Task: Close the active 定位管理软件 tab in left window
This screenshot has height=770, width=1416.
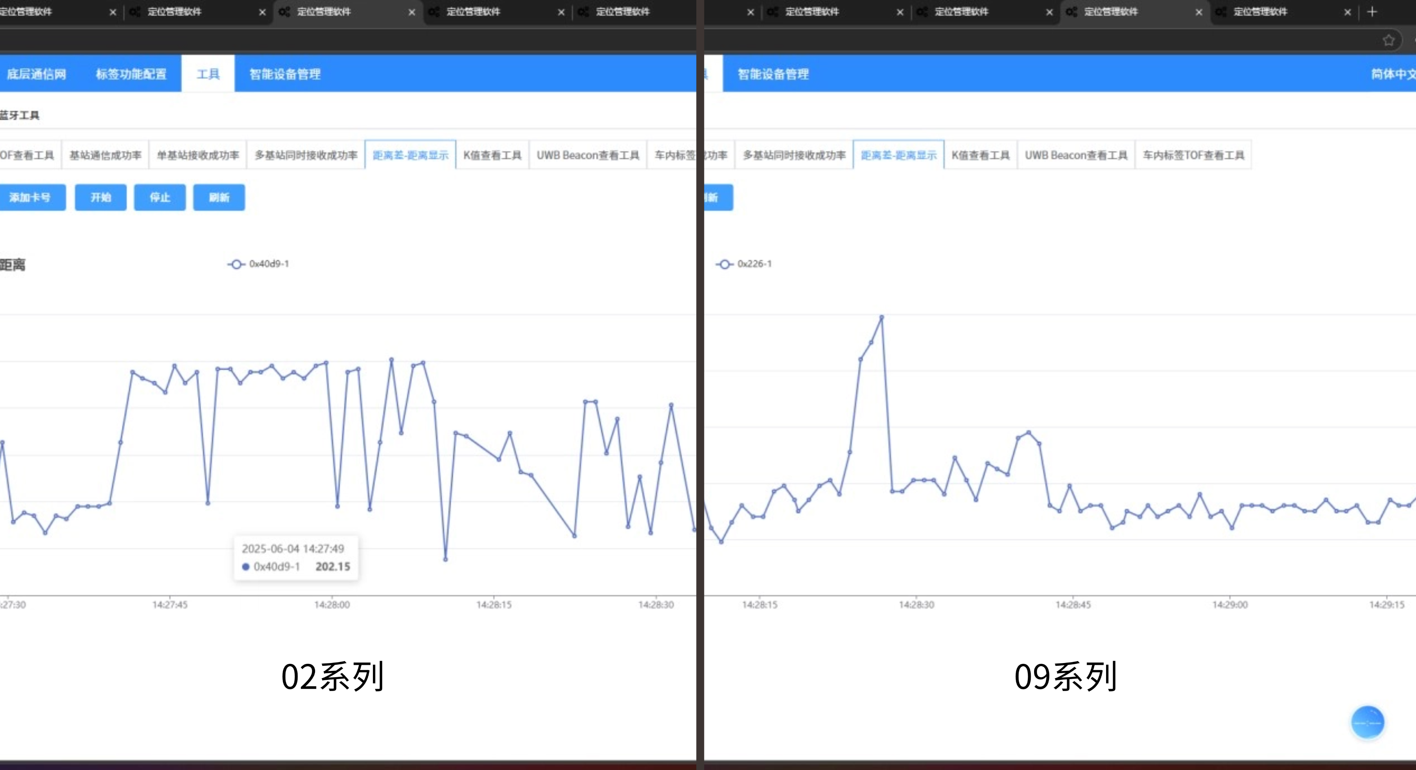Action: (x=412, y=12)
